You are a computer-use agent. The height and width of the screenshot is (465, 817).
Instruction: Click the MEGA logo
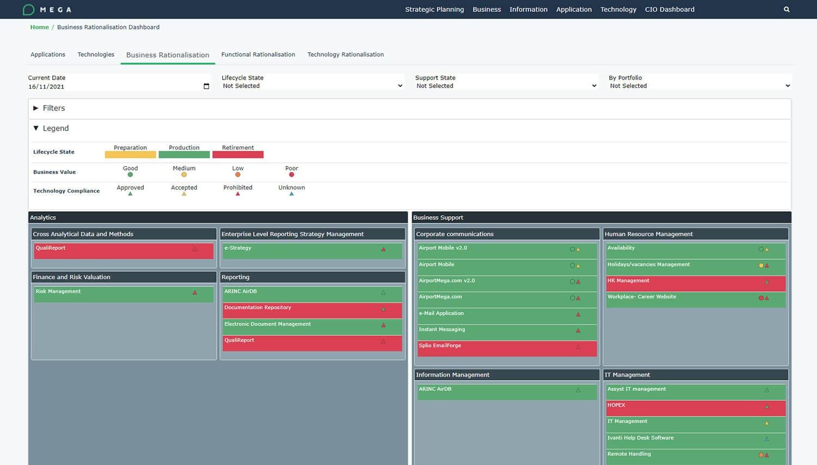pyautogui.click(x=47, y=9)
